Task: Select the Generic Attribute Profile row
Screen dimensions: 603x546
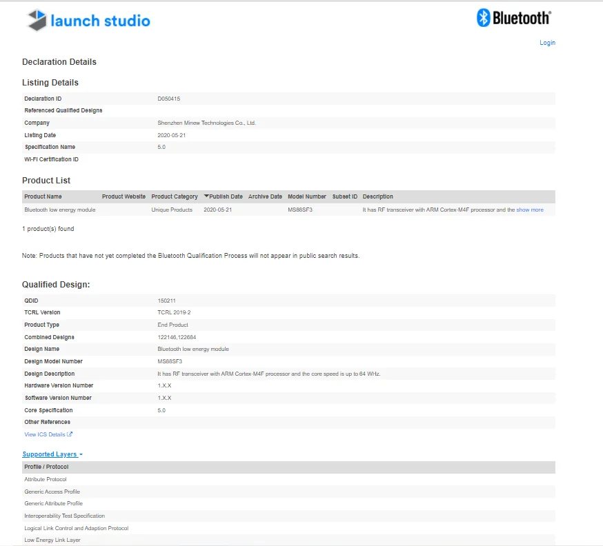Action: point(288,503)
